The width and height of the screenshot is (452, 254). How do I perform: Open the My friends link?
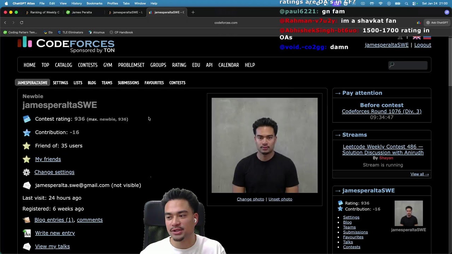coord(48,159)
